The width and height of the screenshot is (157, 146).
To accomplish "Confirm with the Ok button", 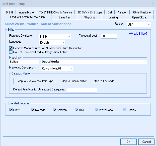I will point(128,142).
